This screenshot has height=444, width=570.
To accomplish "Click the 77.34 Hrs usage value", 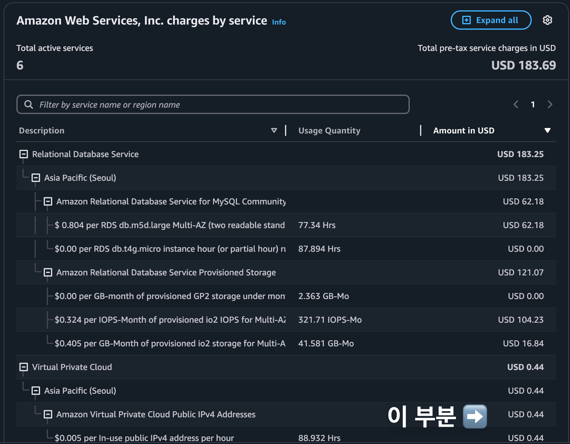I will [x=317, y=225].
